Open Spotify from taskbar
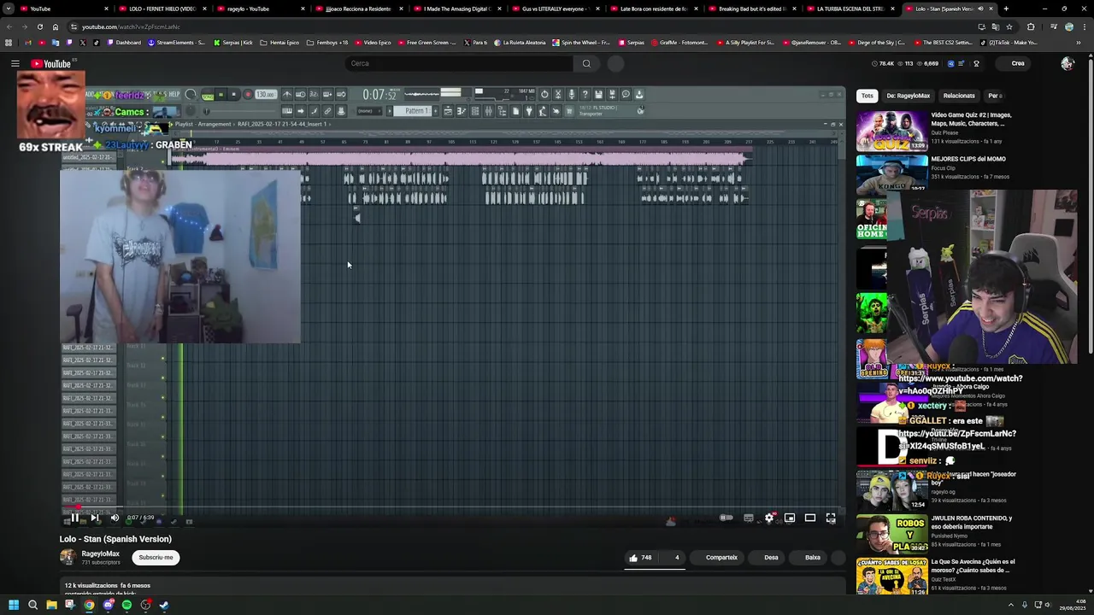Image resolution: width=1094 pixels, height=615 pixels. click(126, 605)
